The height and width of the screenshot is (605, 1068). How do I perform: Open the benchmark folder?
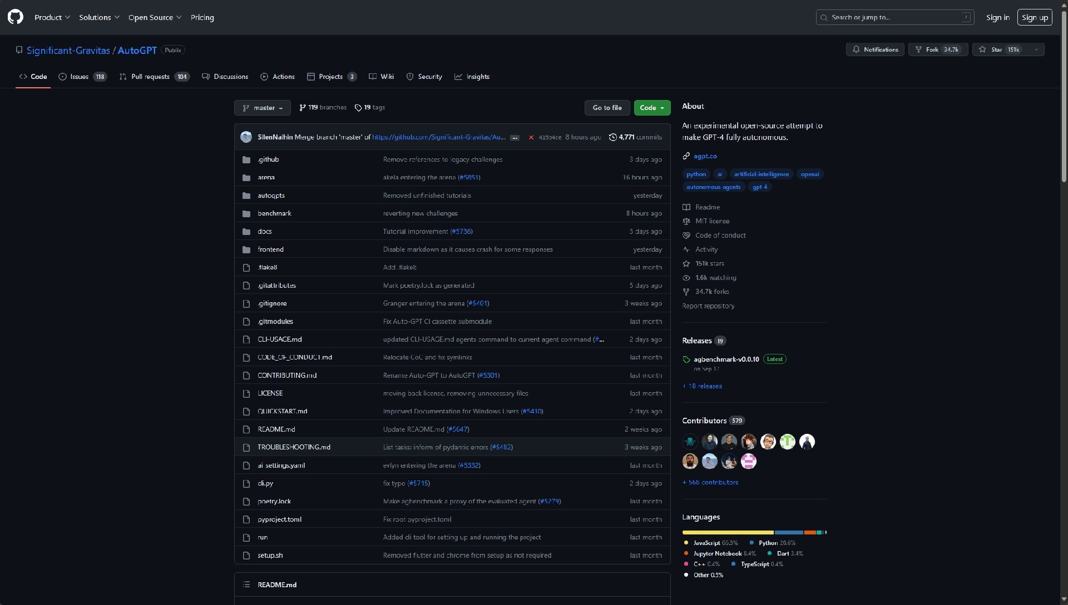point(274,213)
